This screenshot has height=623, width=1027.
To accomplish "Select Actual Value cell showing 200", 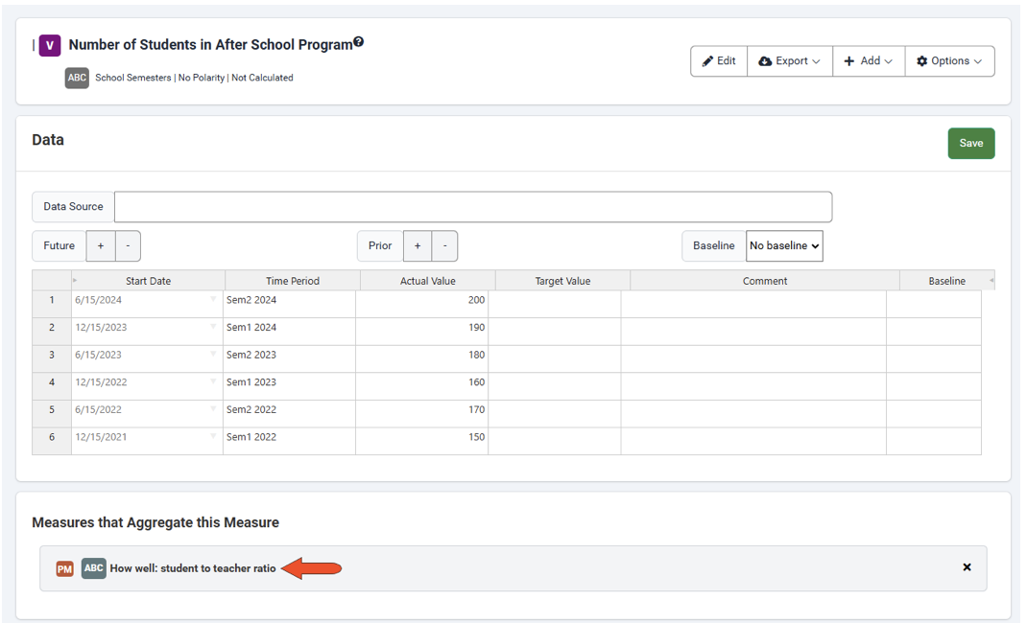I will tap(422, 301).
